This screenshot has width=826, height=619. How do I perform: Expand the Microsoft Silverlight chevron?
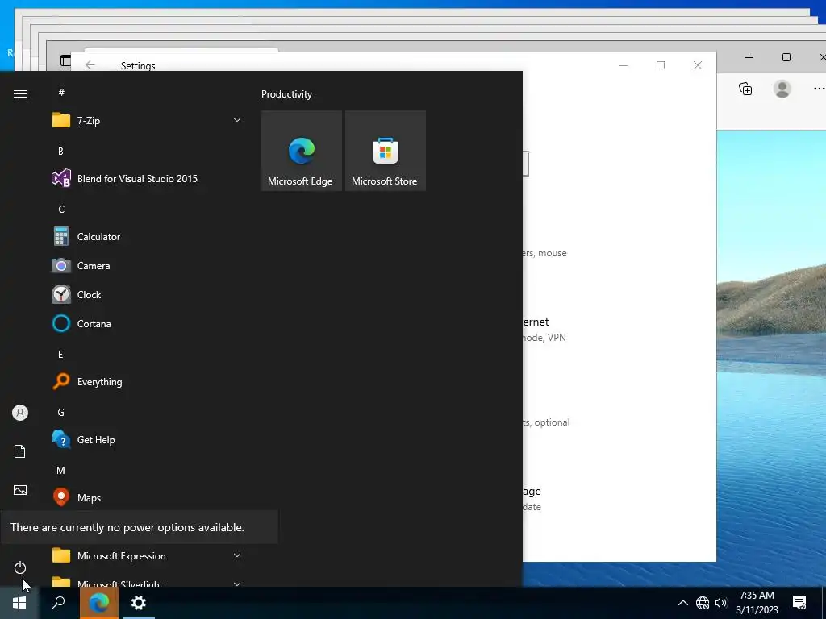tap(237, 584)
